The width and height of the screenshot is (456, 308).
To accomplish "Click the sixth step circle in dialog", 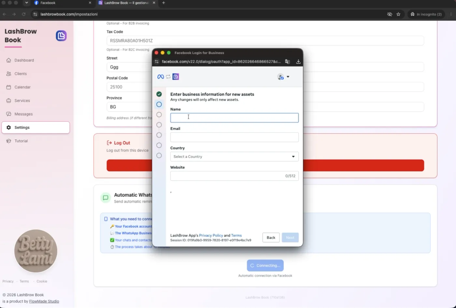I will 159,145.
